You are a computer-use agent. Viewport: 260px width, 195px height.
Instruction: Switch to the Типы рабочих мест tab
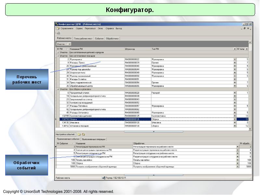[x=83, y=38]
